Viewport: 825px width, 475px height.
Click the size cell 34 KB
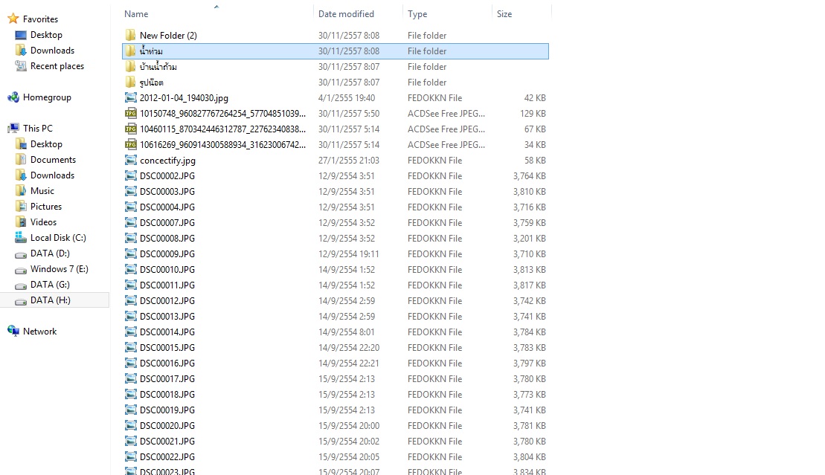(535, 145)
